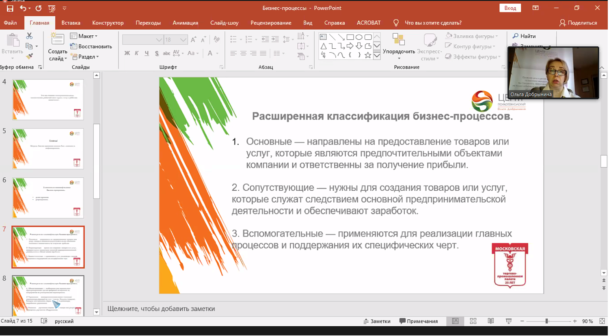Fit slide to current window icon

pyautogui.click(x=602, y=321)
